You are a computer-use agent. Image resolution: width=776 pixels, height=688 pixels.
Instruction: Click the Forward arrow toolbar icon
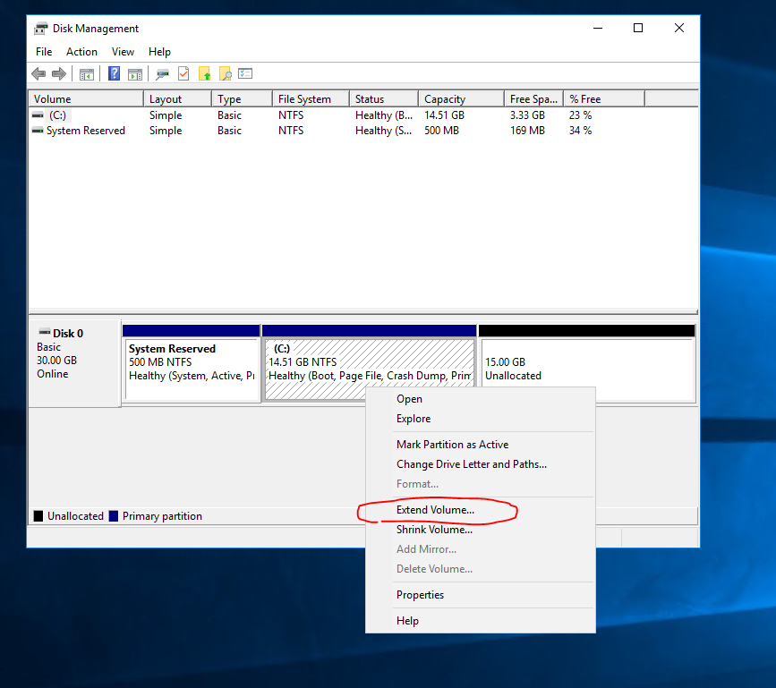click(x=59, y=74)
